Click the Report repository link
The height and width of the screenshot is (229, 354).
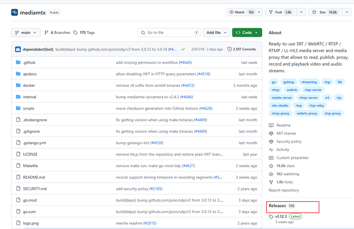(283, 190)
